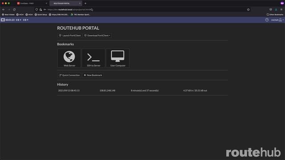Click the history IP address 108.81.248.148
Screen dimensions: 285x160
(107, 91)
